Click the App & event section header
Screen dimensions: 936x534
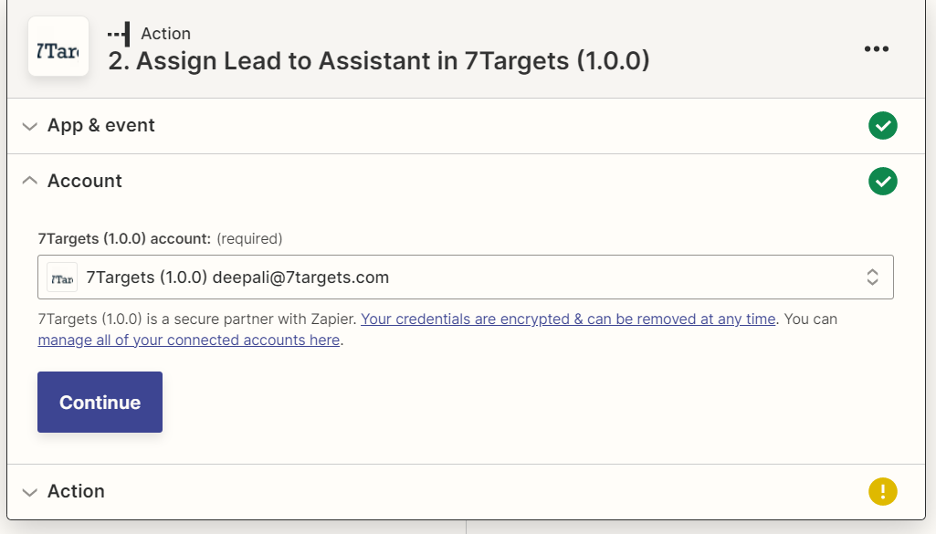pos(100,126)
